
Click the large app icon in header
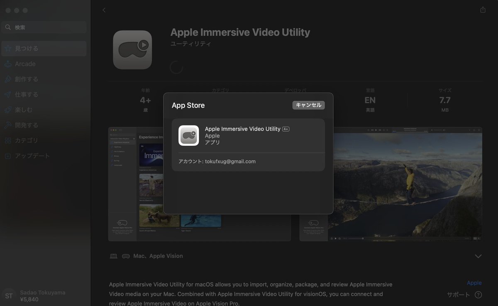132,50
